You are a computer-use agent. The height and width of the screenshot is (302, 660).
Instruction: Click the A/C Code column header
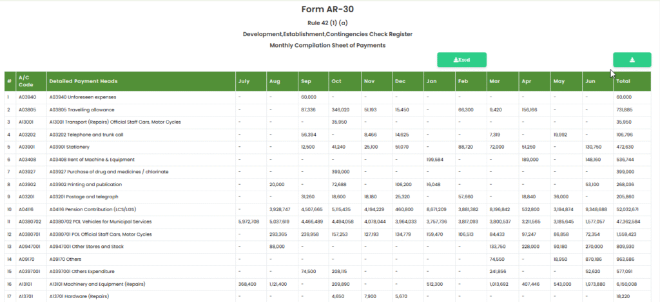point(26,81)
